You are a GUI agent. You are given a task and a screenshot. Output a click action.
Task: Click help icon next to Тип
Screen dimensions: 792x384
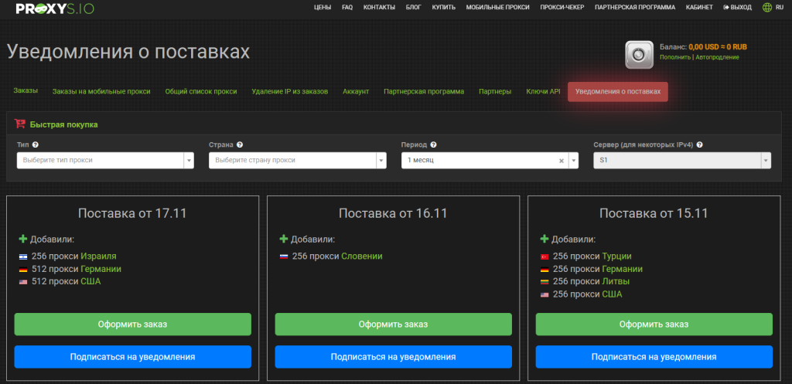pyautogui.click(x=36, y=144)
